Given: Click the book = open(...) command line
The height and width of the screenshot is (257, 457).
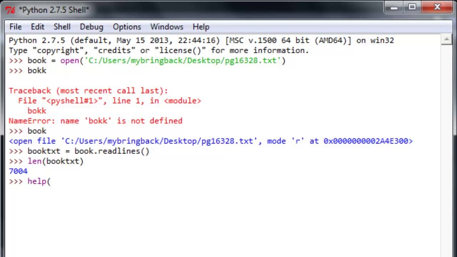Looking at the screenshot, I should (x=147, y=60).
